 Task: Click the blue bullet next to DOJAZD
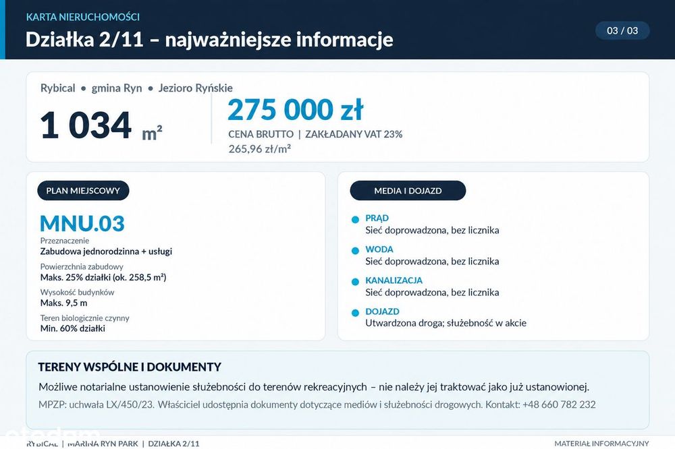pos(355,313)
